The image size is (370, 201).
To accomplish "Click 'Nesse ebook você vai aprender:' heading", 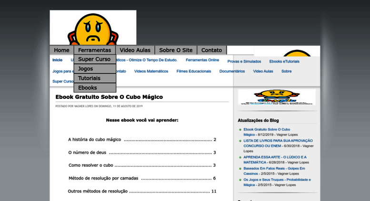I will 142,120.
